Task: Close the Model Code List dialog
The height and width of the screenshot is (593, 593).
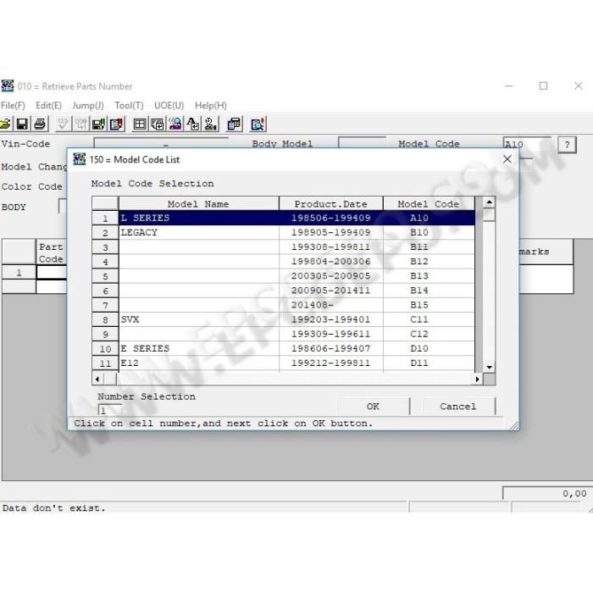Action: pyautogui.click(x=507, y=159)
